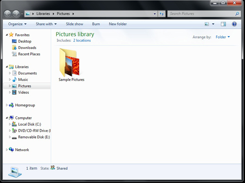Expand the arrow after Libraries breadcrumb
Screen dimensions: 245x183
pyautogui.click(x=54, y=14)
